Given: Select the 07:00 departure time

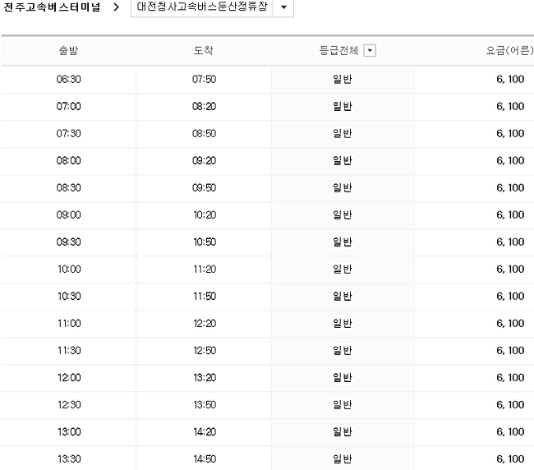Looking at the screenshot, I should [68, 106].
